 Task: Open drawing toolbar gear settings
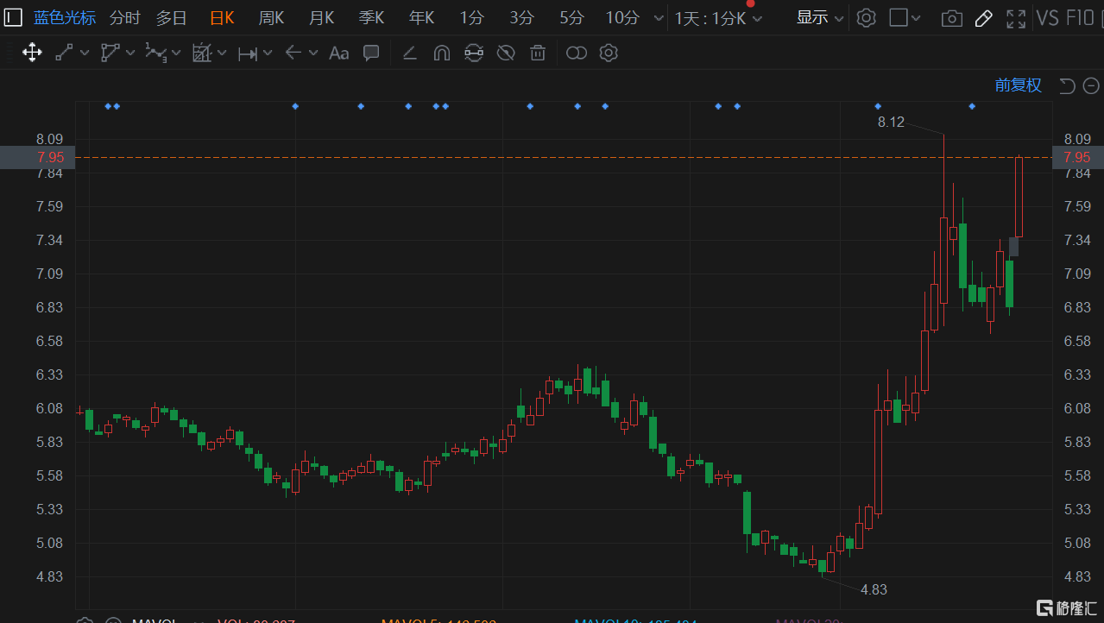609,53
